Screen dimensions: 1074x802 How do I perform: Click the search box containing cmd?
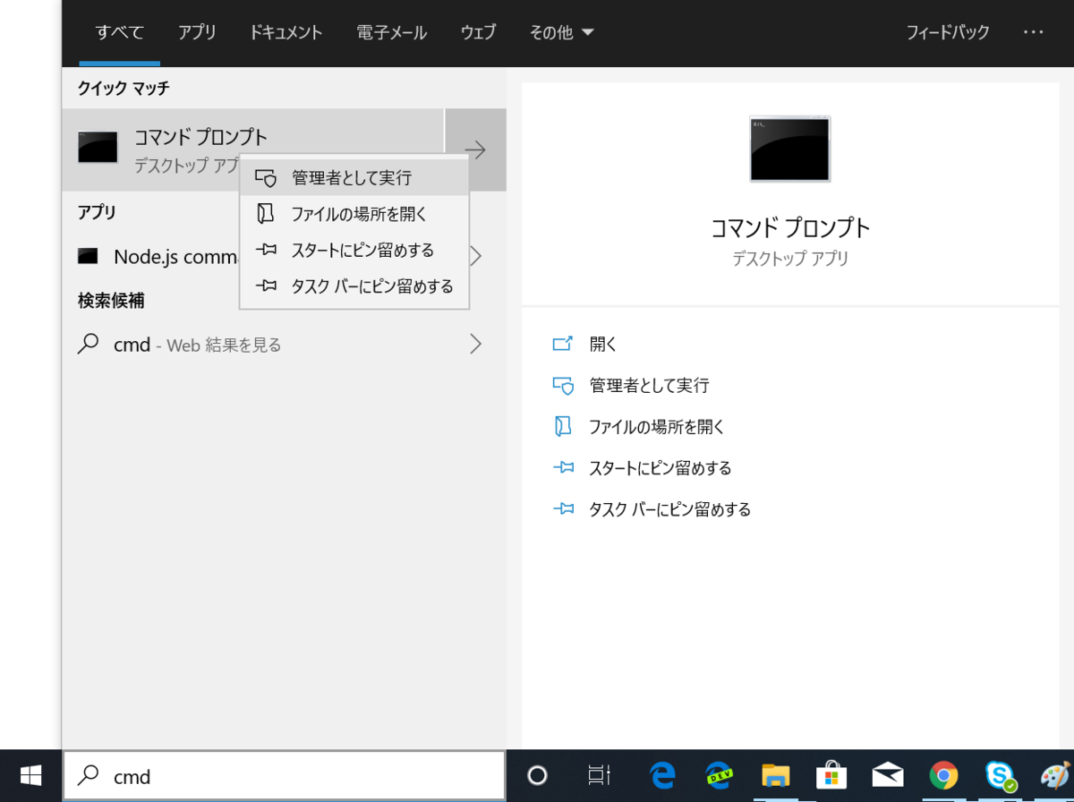click(x=284, y=776)
